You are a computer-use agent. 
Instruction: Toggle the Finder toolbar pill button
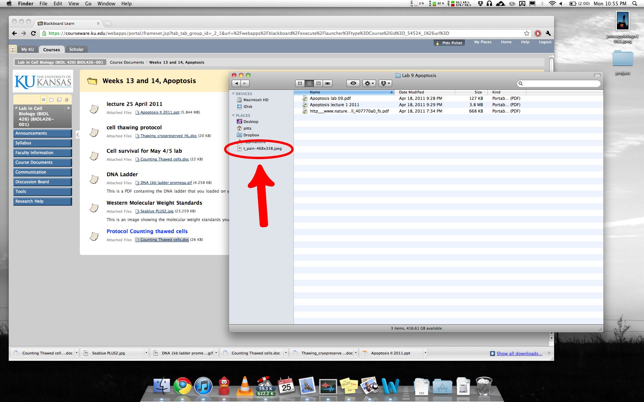coord(597,75)
